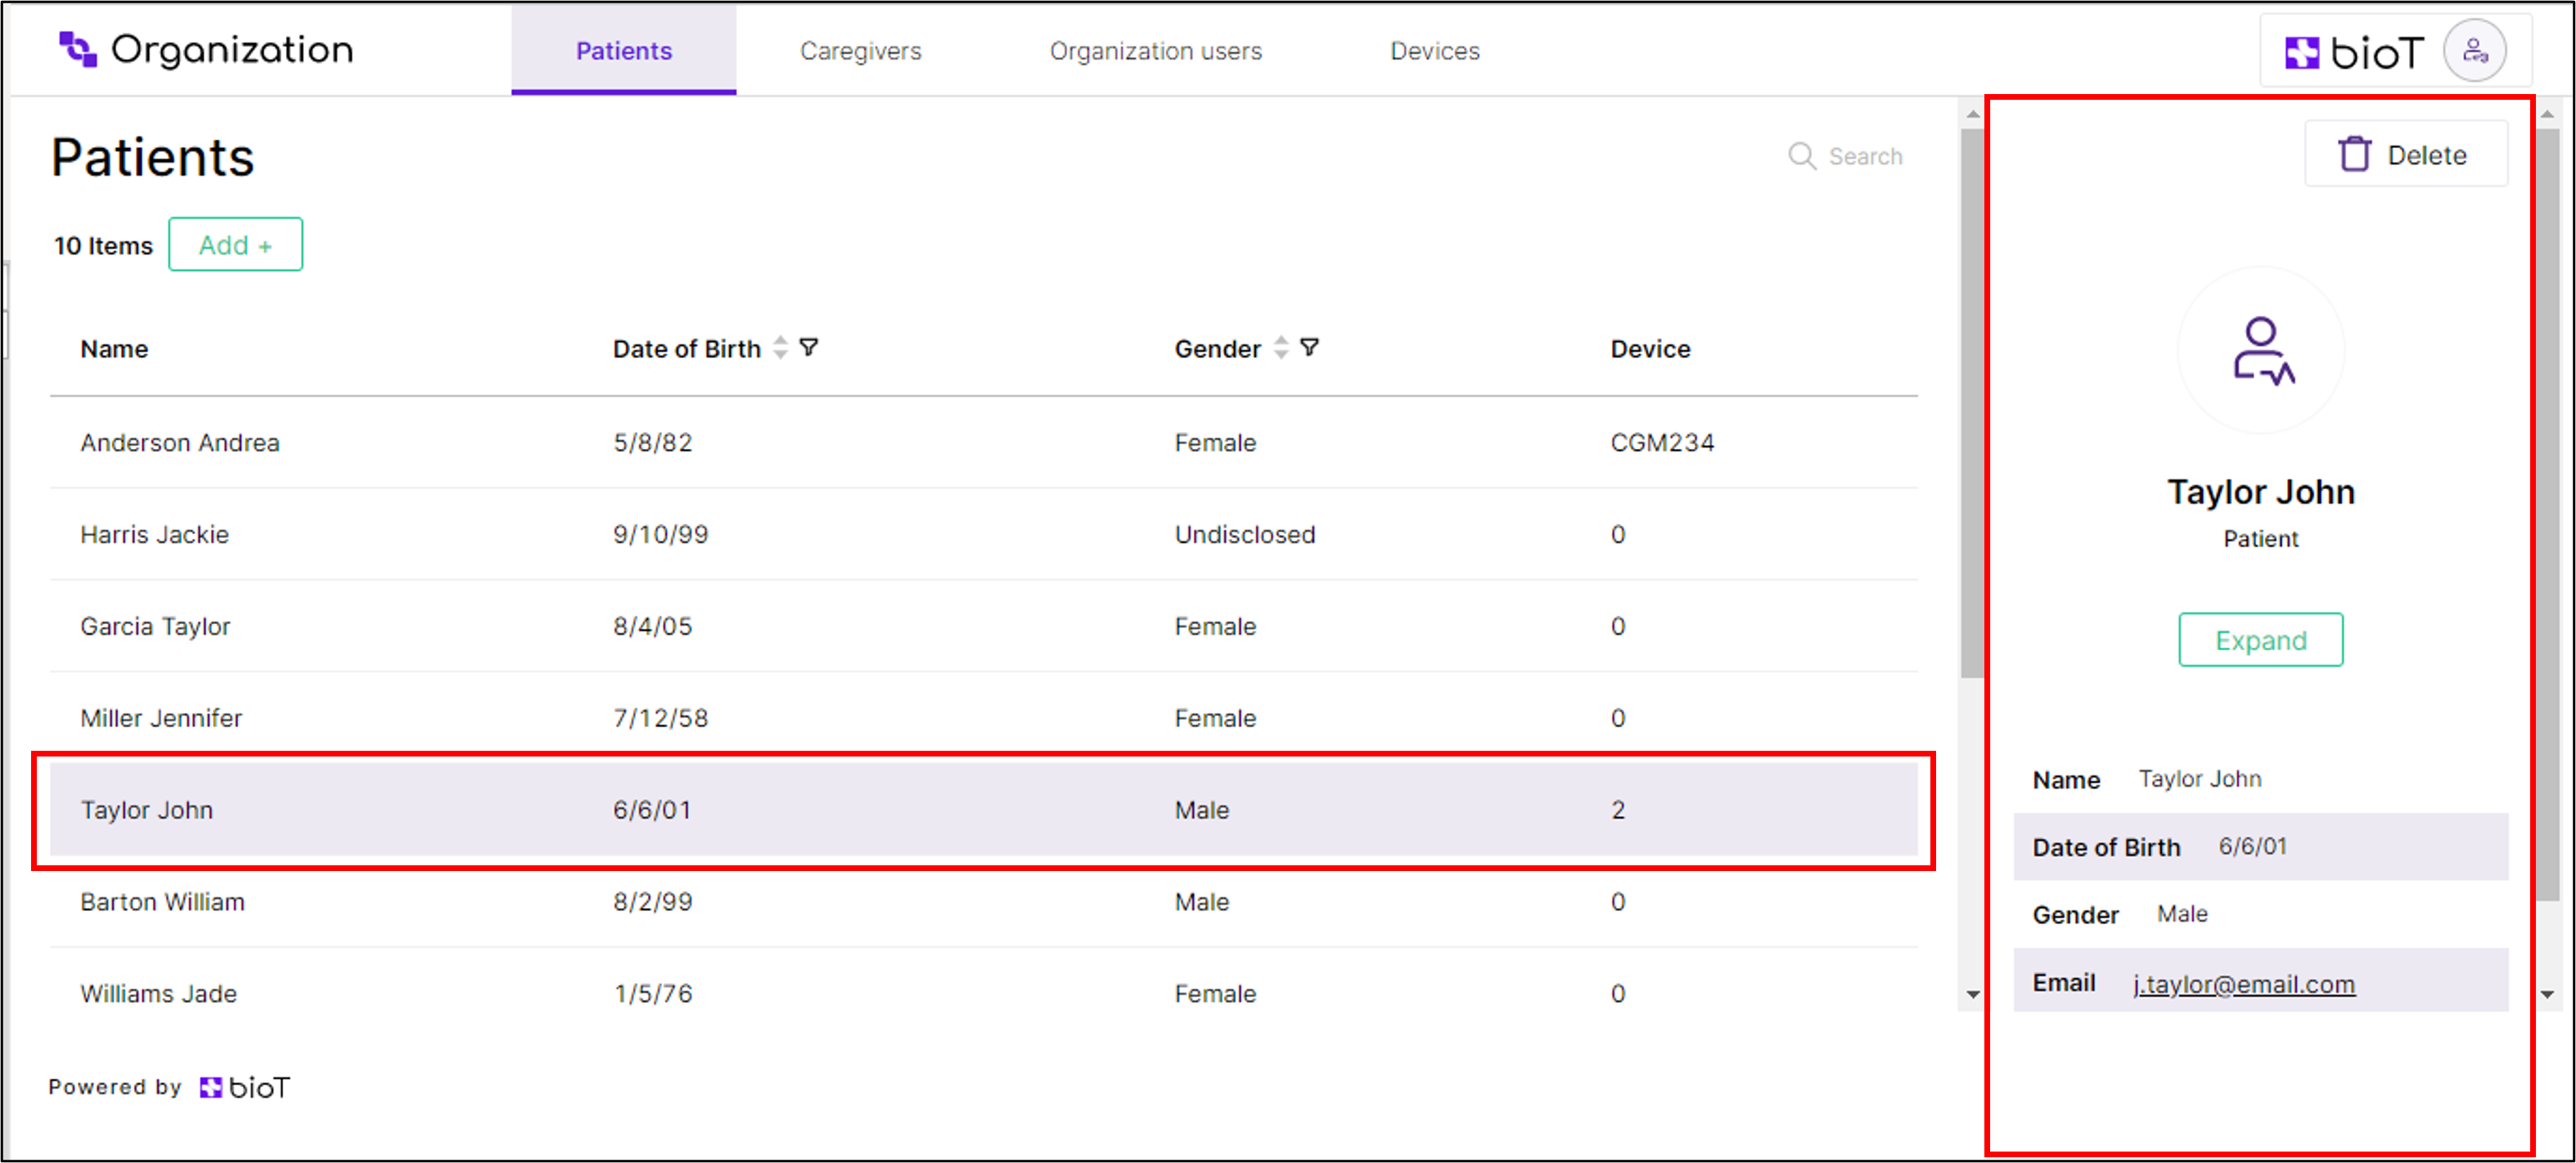Screen dimensions: 2576x1163
Task: Delete the selected patient
Action: tap(2405, 155)
